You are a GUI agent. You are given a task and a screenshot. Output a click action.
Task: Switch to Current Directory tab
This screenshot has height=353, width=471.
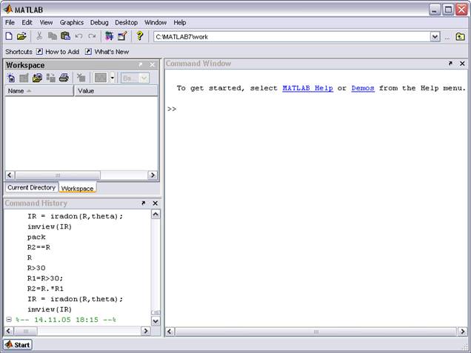click(x=32, y=188)
